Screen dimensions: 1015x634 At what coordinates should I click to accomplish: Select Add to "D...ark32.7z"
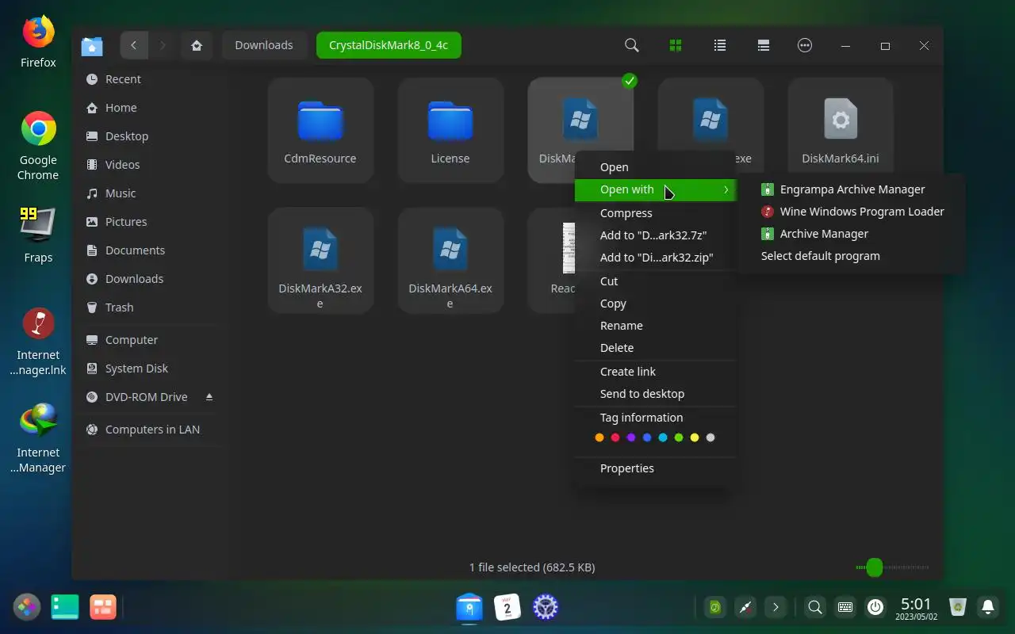[656, 235]
